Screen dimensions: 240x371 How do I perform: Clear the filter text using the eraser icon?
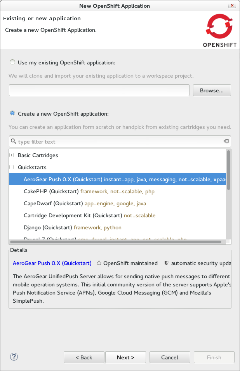pos(226,141)
